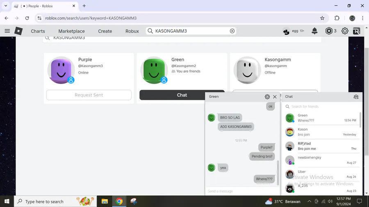Click the browser address bar URL
Image resolution: width=369 pixels, height=207 pixels.
click(x=91, y=18)
